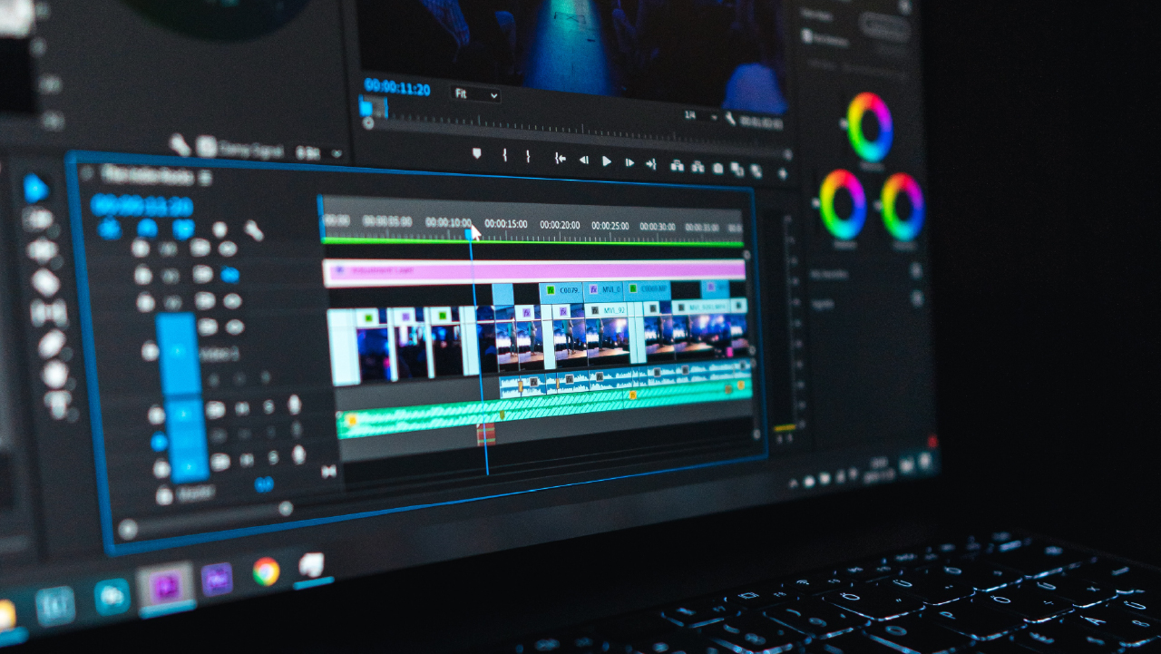The height and width of the screenshot is (654, 1161).
Task: Toggle the Clamp Signal checkbox
Action: (x=206, y=148)
